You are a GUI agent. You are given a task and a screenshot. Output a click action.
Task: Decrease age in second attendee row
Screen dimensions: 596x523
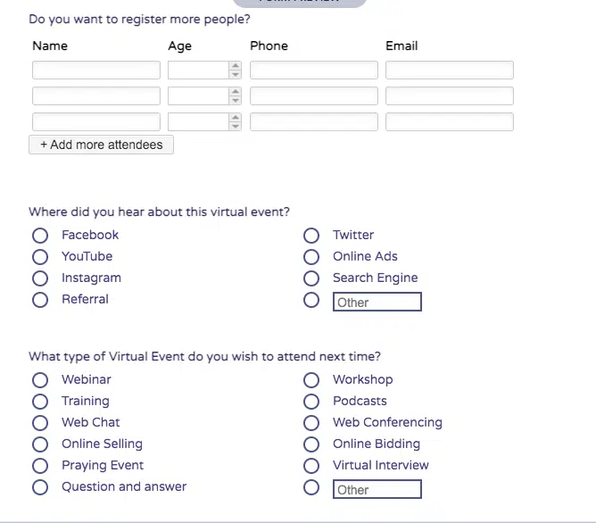(x=236, y=101)
